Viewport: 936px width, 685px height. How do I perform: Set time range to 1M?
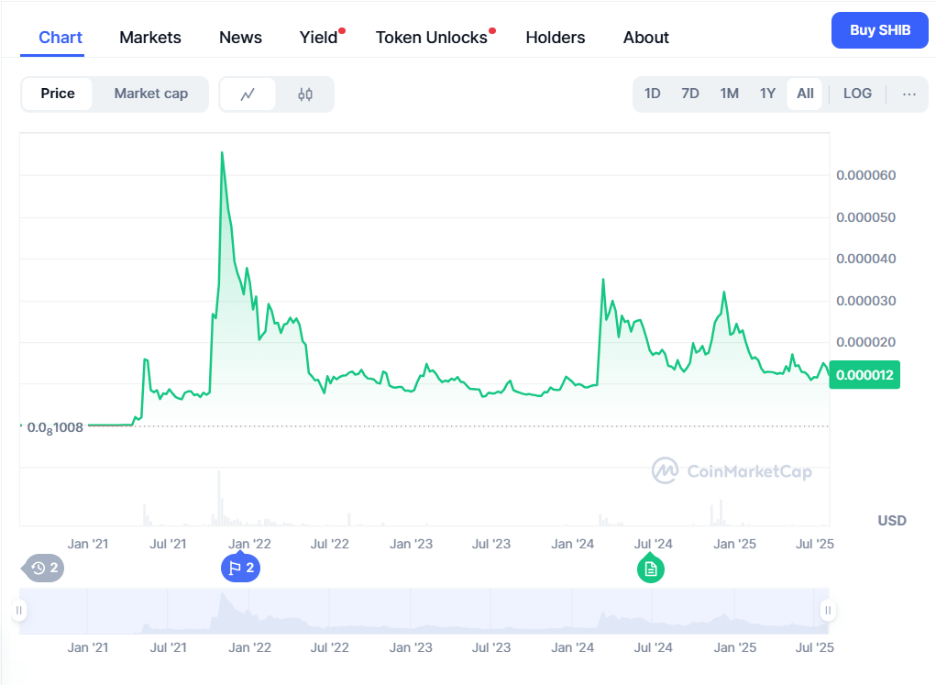point(729,94)
